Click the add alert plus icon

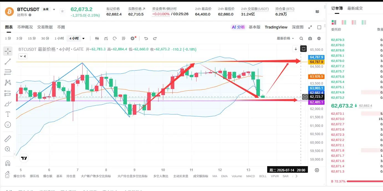tap(133, 38)
